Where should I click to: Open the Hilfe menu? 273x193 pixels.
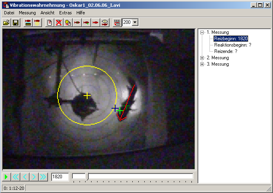click(80, 13)
